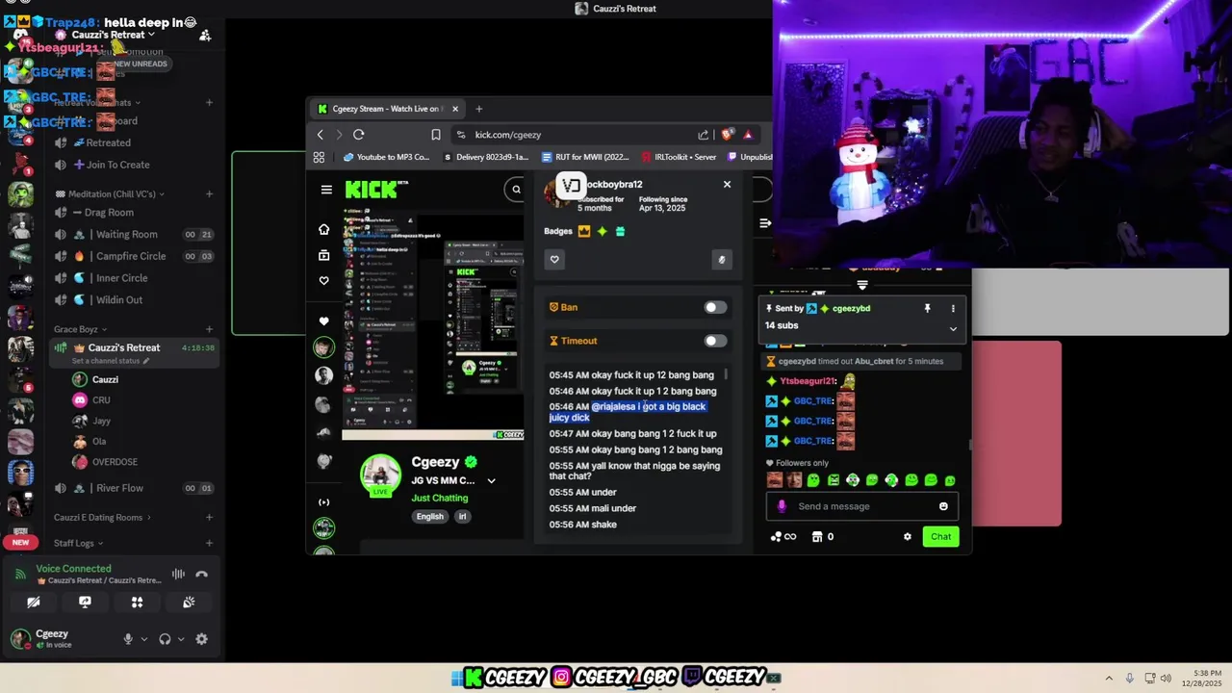The image size is (1232, 693).
Task: Expand the pinned message chevron
Action: pyautogui.click(x=953, y=328)
